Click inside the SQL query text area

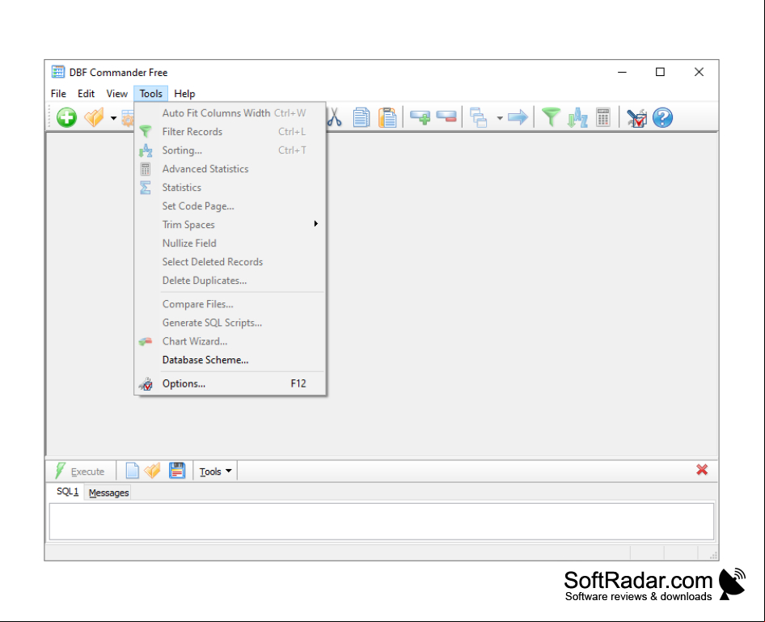pos(381,522)
